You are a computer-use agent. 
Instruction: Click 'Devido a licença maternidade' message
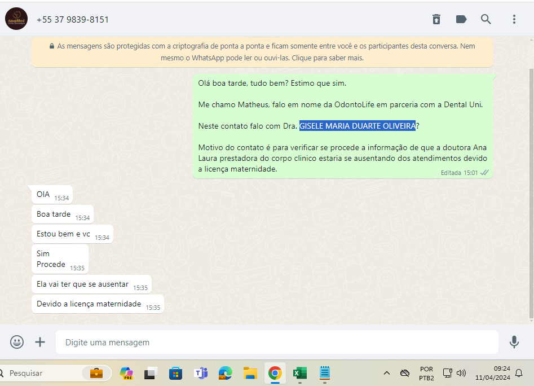(x=98, y=304)
